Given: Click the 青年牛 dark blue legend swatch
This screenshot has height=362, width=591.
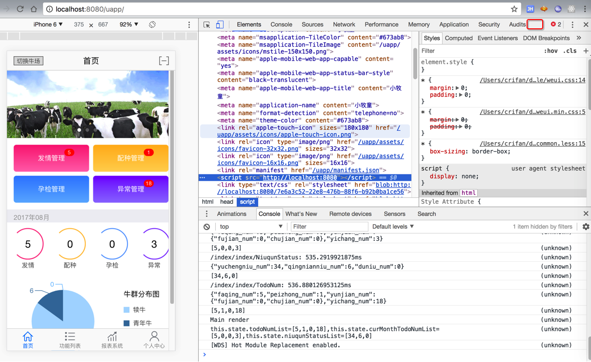Looking at the screenshot, I should (126, 323).
